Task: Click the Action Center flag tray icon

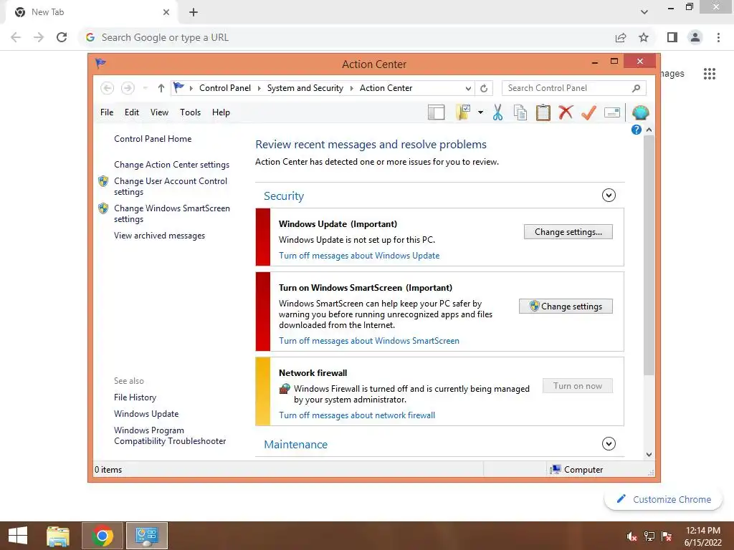Action: 667,536
